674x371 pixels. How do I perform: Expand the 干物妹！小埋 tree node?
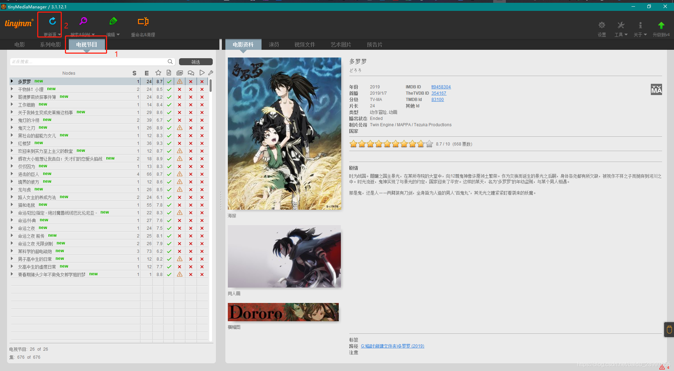[x=12, y=89]
